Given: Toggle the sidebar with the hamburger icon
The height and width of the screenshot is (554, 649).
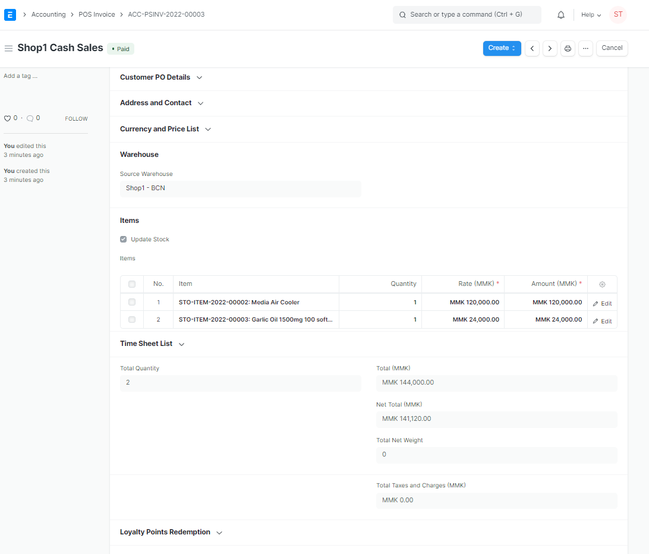Looking at the screenshot, I should [8, 48].
